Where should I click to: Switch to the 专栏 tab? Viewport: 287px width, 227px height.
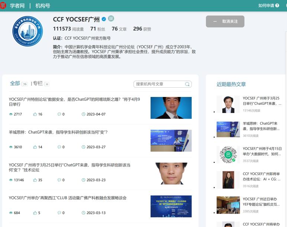[x=38, y=84]
